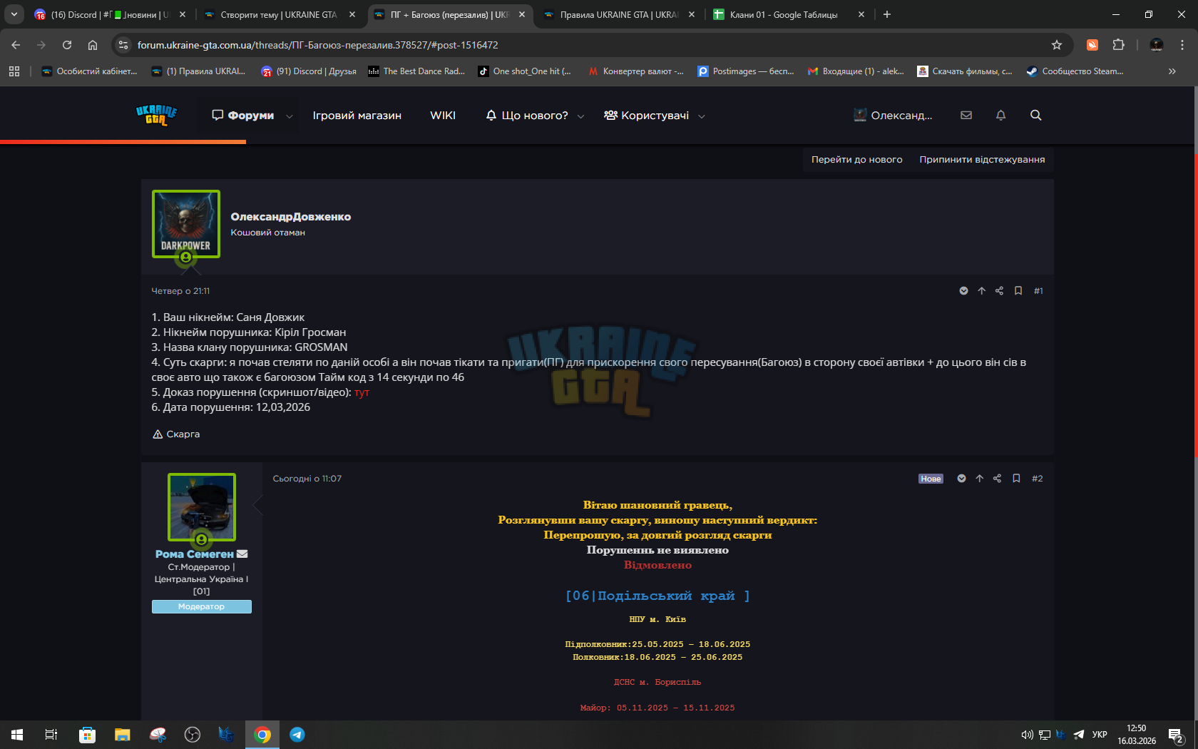Viewport: 1198px width, 749px height.
Task: Open the Chrome extensions puzzle icon
Action: 1118,45
